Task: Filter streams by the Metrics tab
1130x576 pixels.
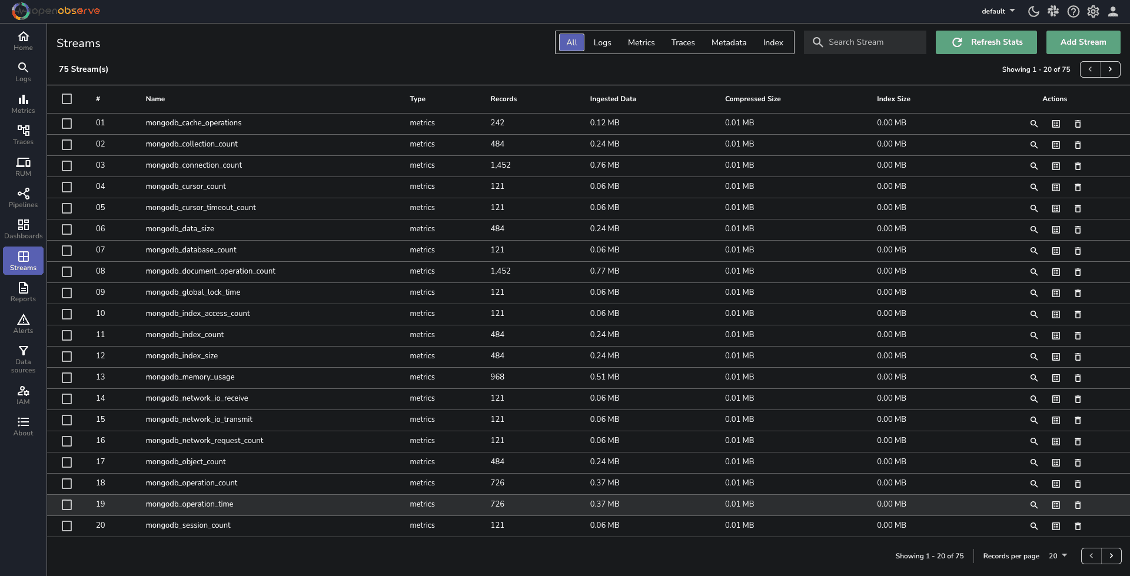Action: 641,42
